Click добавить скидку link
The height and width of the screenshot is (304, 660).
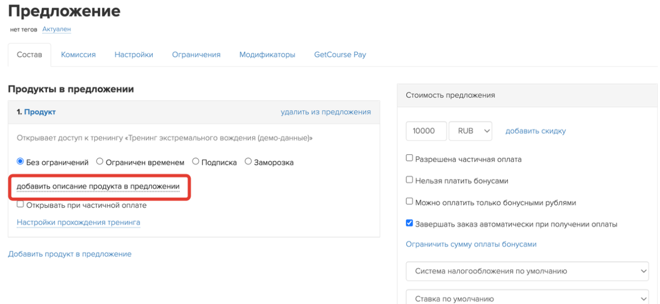tap(535, 131)
